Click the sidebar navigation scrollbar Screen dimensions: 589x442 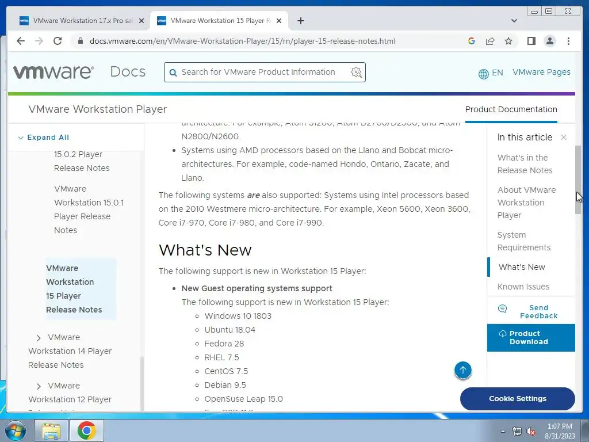pyautogui.click(x=141, y=383)
